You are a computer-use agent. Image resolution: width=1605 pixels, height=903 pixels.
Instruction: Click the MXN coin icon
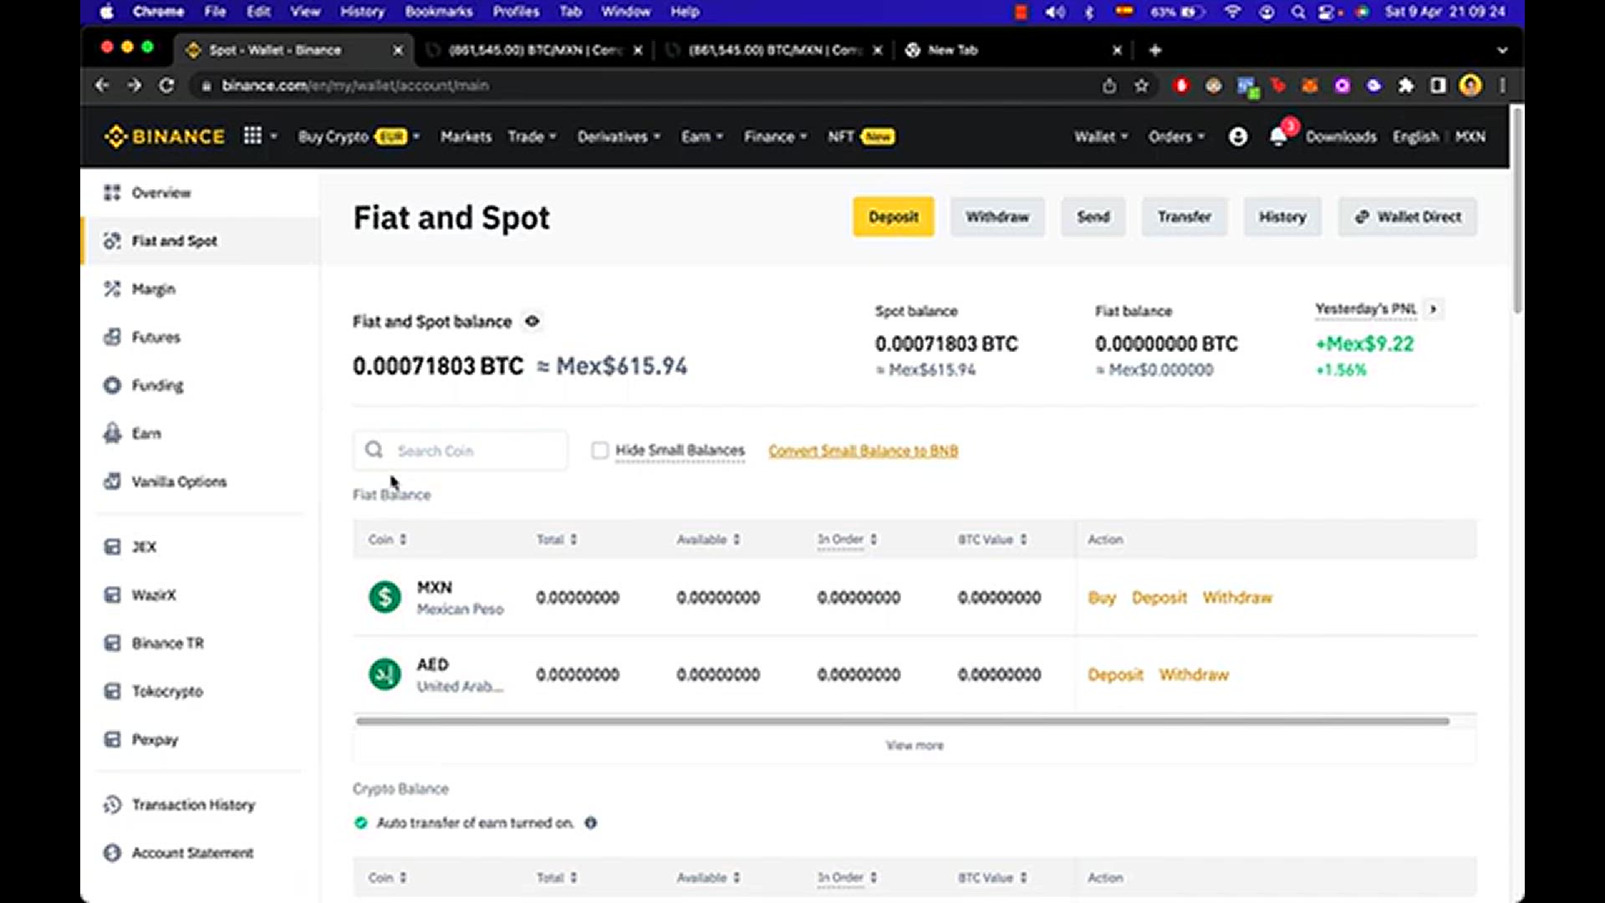tap(385, 597)
